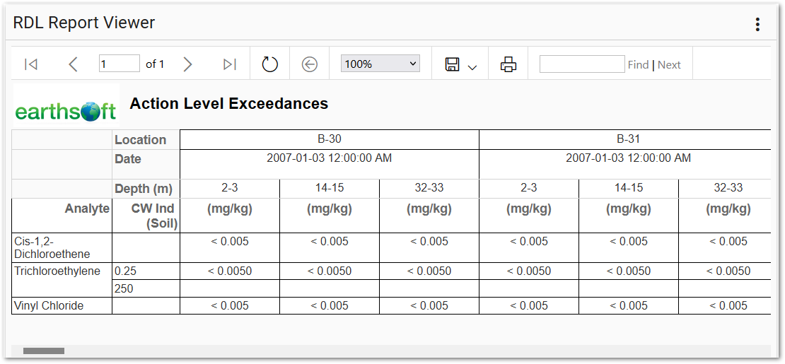785x364 pixels.
Task: Select the Trichloroethylene analyte row label
Action: click(x=57, y=271)
